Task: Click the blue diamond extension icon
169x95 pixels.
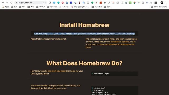Action: tap(147, 3)
